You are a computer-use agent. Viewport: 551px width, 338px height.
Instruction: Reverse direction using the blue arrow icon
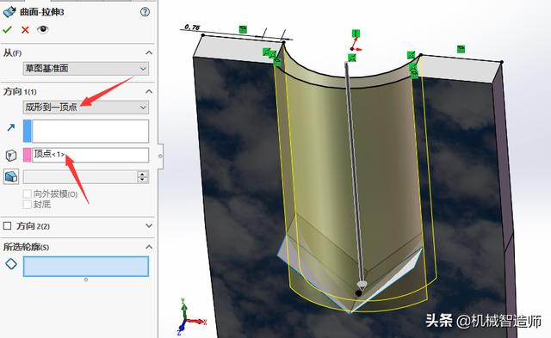pyautogui.click(x=11, y=127)
